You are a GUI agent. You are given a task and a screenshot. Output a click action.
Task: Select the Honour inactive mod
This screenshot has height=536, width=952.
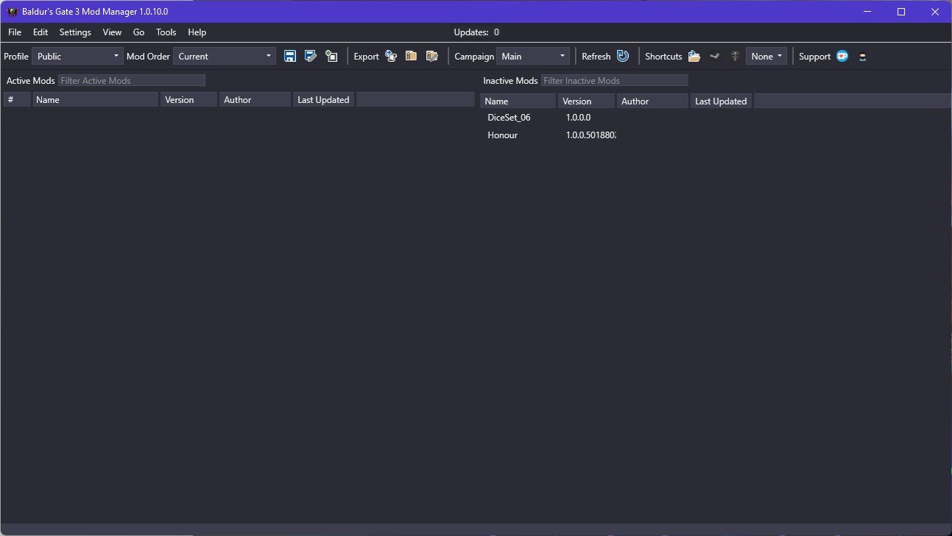(502, 135)
